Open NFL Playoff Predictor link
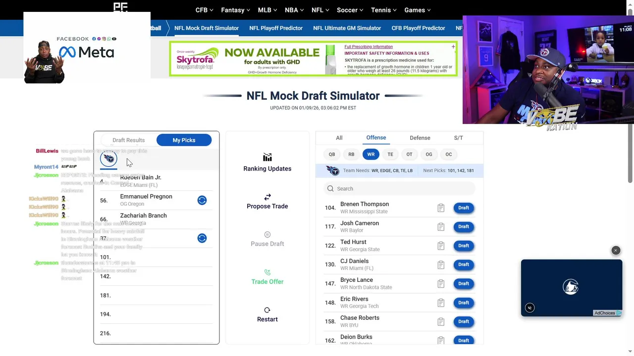Screen dimensions: 634x356 [276, 28]
